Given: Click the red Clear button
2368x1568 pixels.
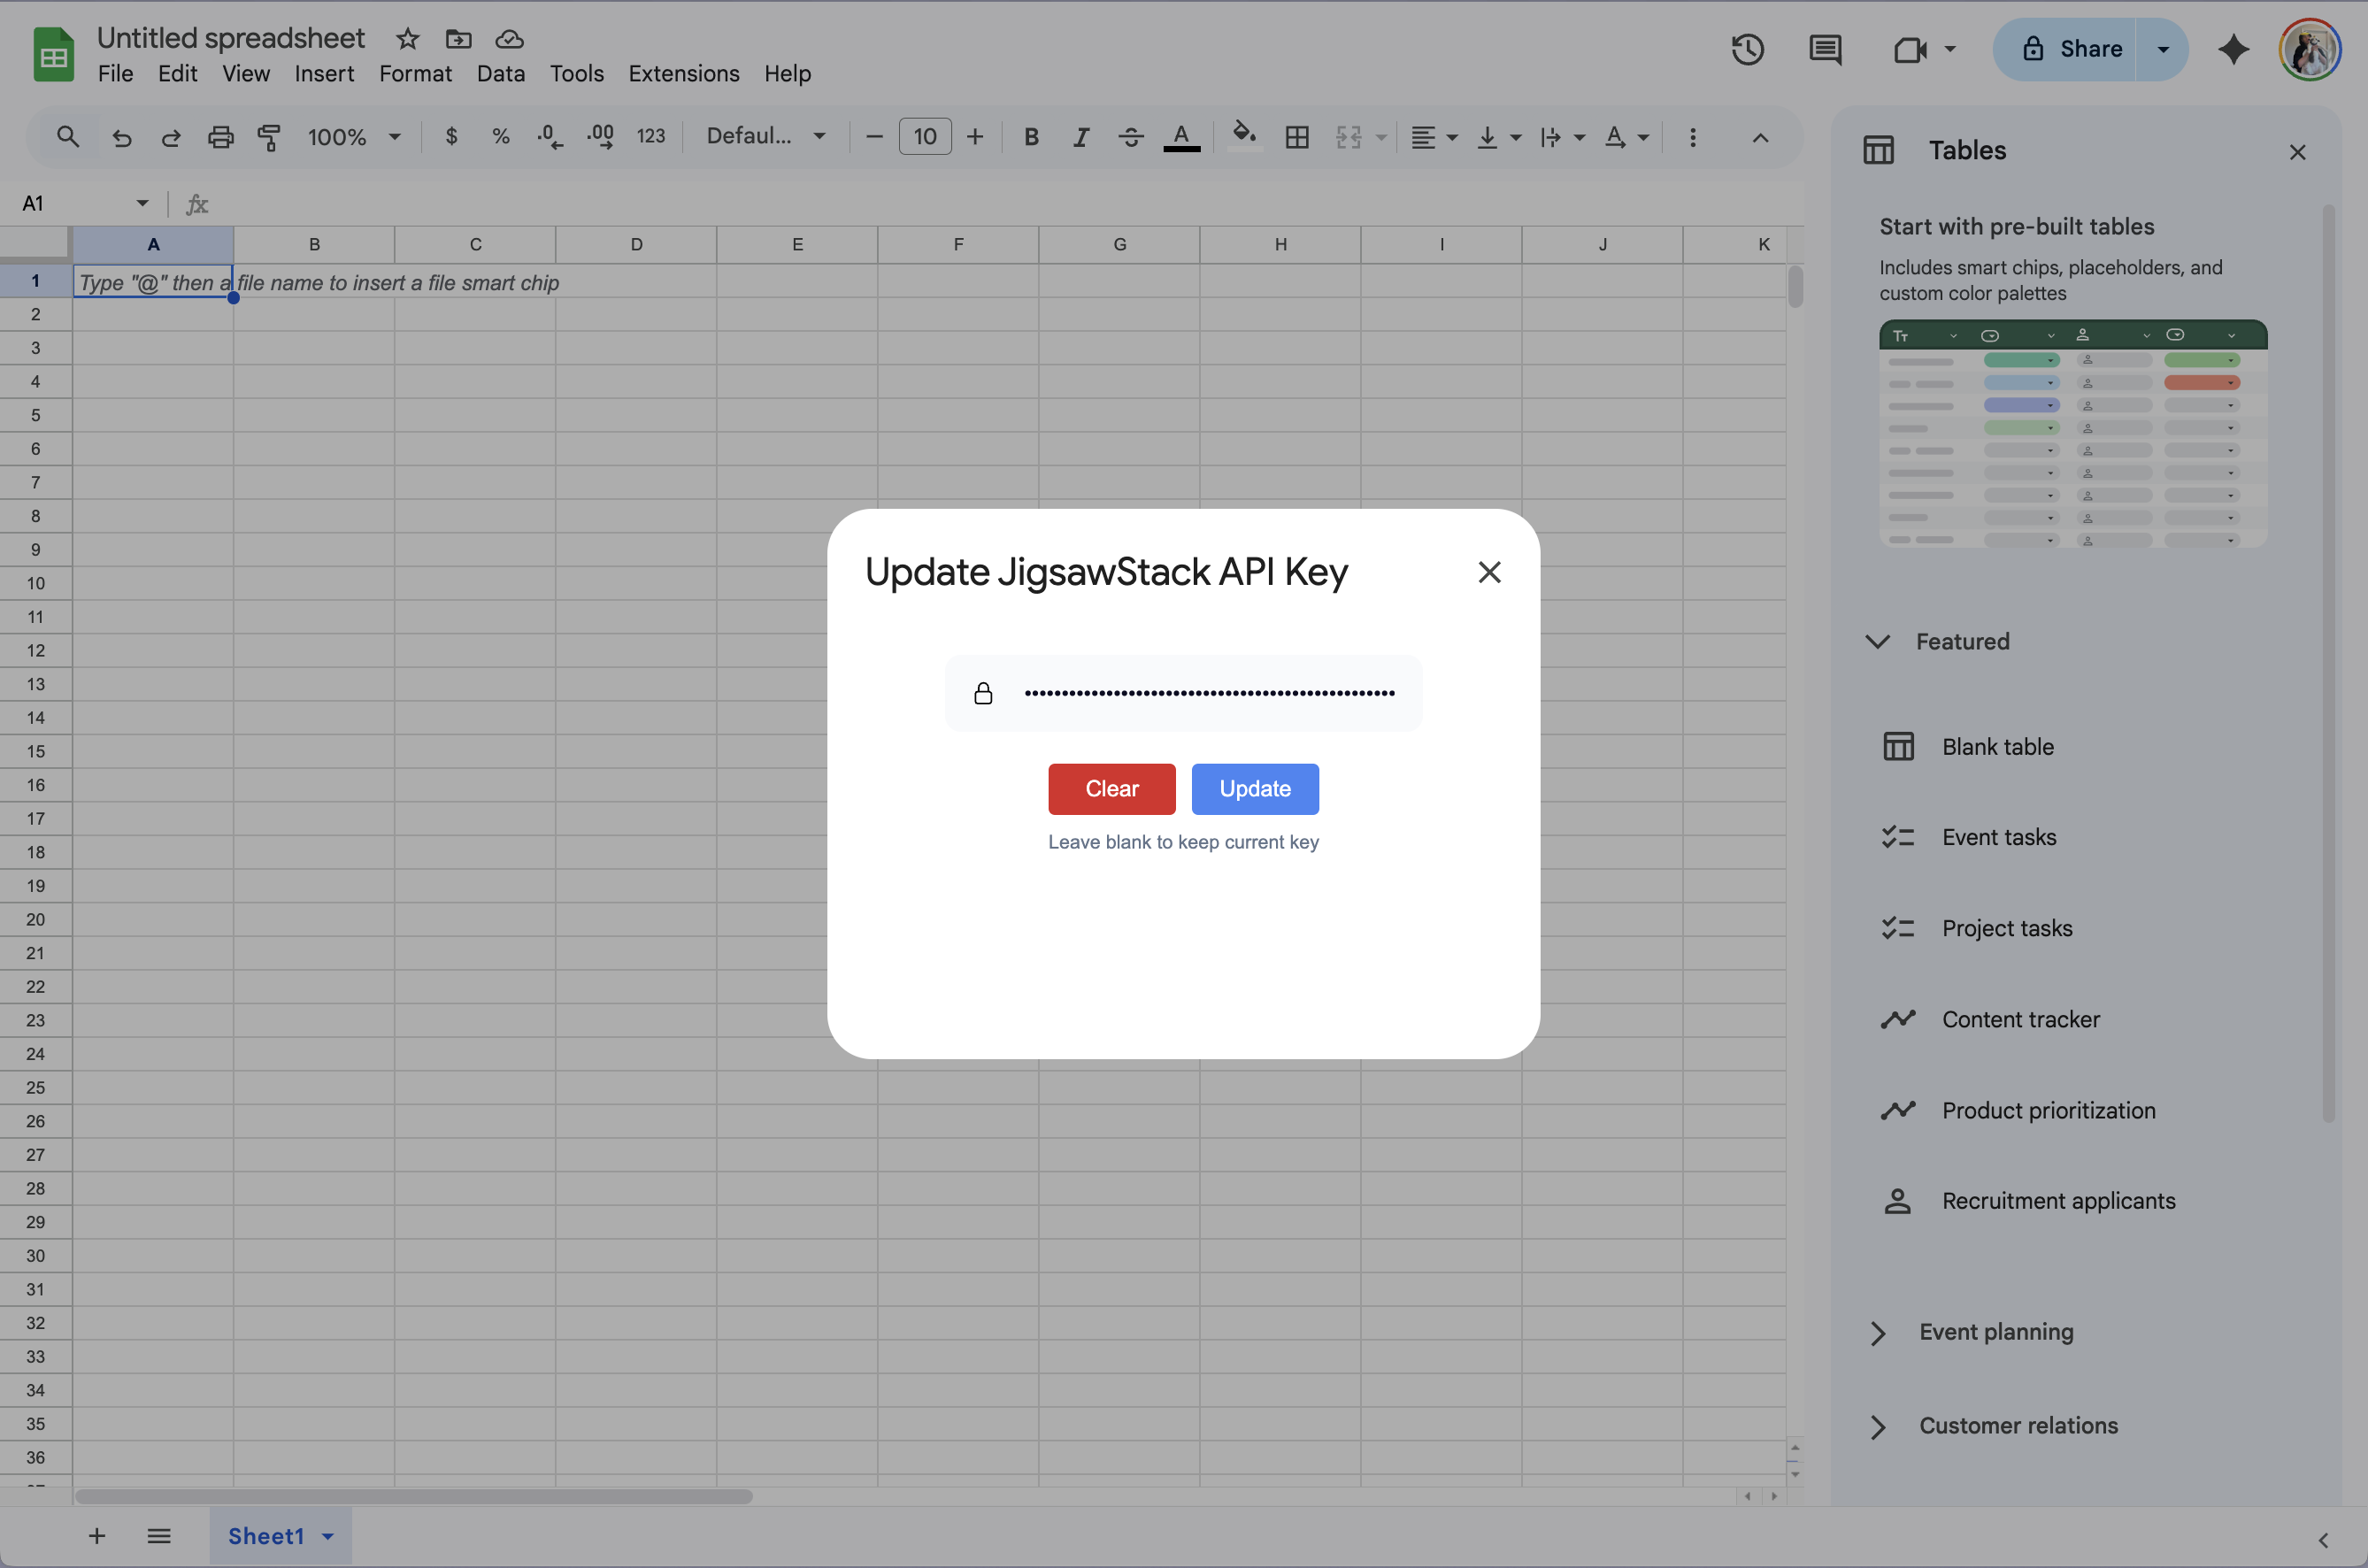Looking at the screenshot, I should click(1112, 789).
